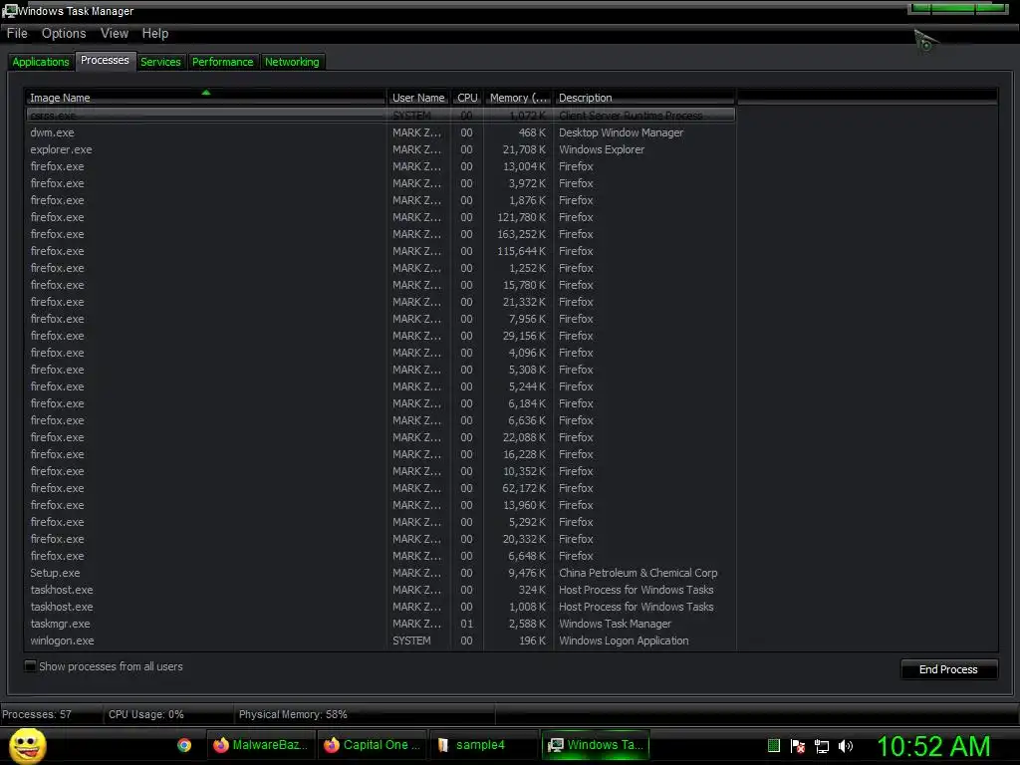Click the 1,876 K memory cell

click(x=527, y=200)
